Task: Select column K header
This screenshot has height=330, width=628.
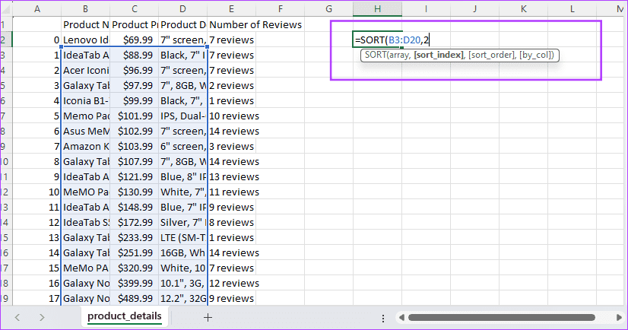Action: 524,9
